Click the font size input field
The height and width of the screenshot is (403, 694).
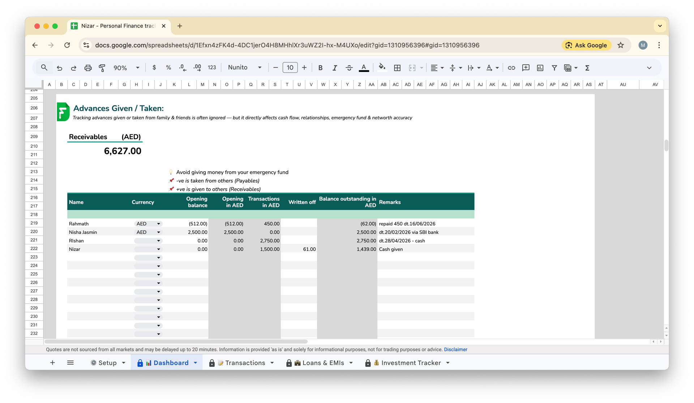(x=290, y=68)
